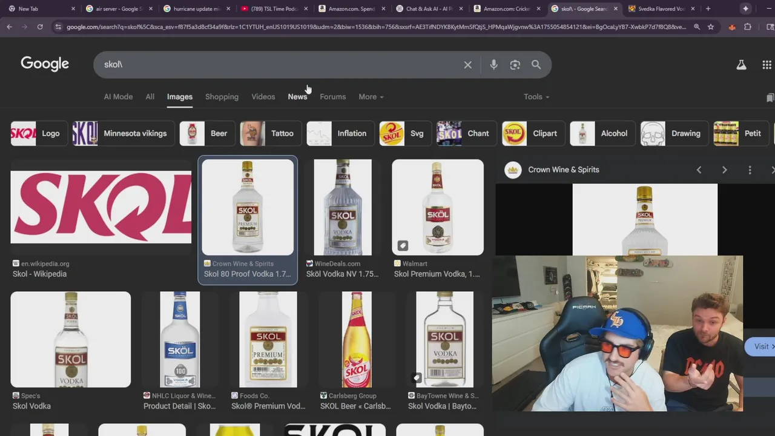Filter images by Chant chip
The width and height of the screenshot is (775, 436).
click(466, 133)
